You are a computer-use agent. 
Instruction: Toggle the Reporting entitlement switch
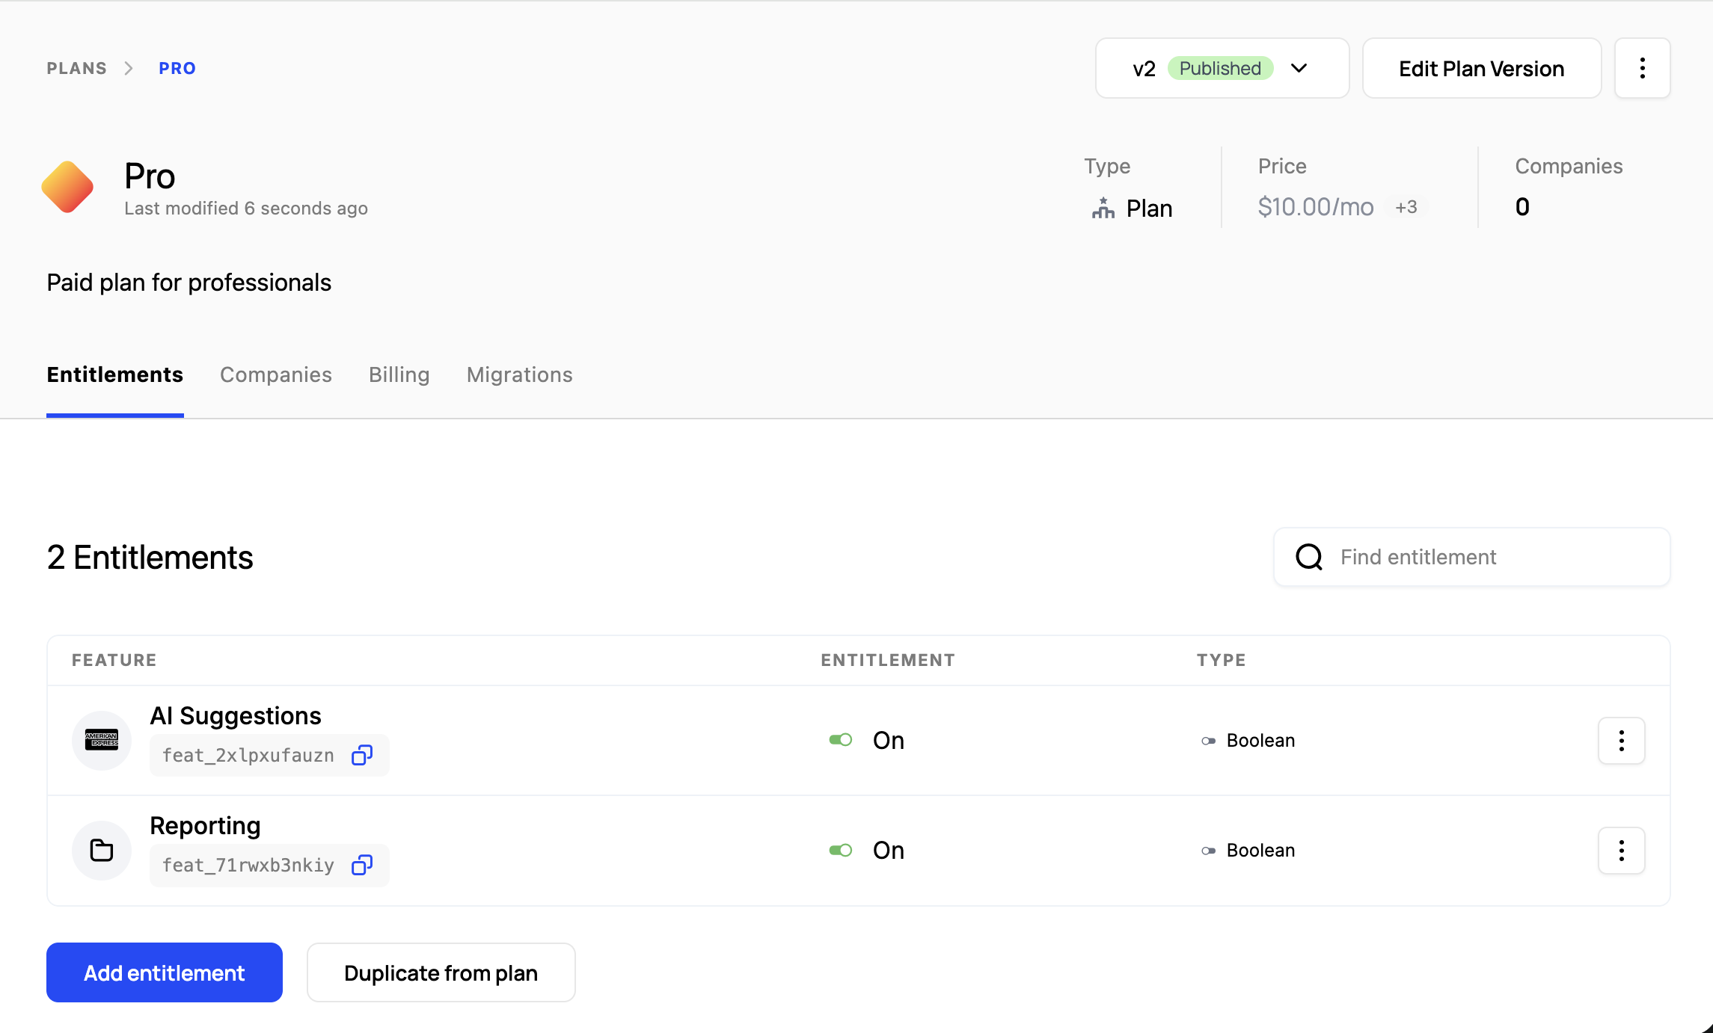[841, 850]
